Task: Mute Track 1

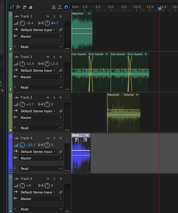Action: coord(47,16)
